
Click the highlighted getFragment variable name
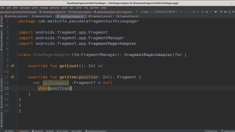(x=56, y=83)
